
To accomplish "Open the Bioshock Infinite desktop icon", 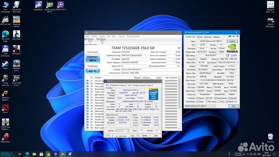I will click(16, 22).
